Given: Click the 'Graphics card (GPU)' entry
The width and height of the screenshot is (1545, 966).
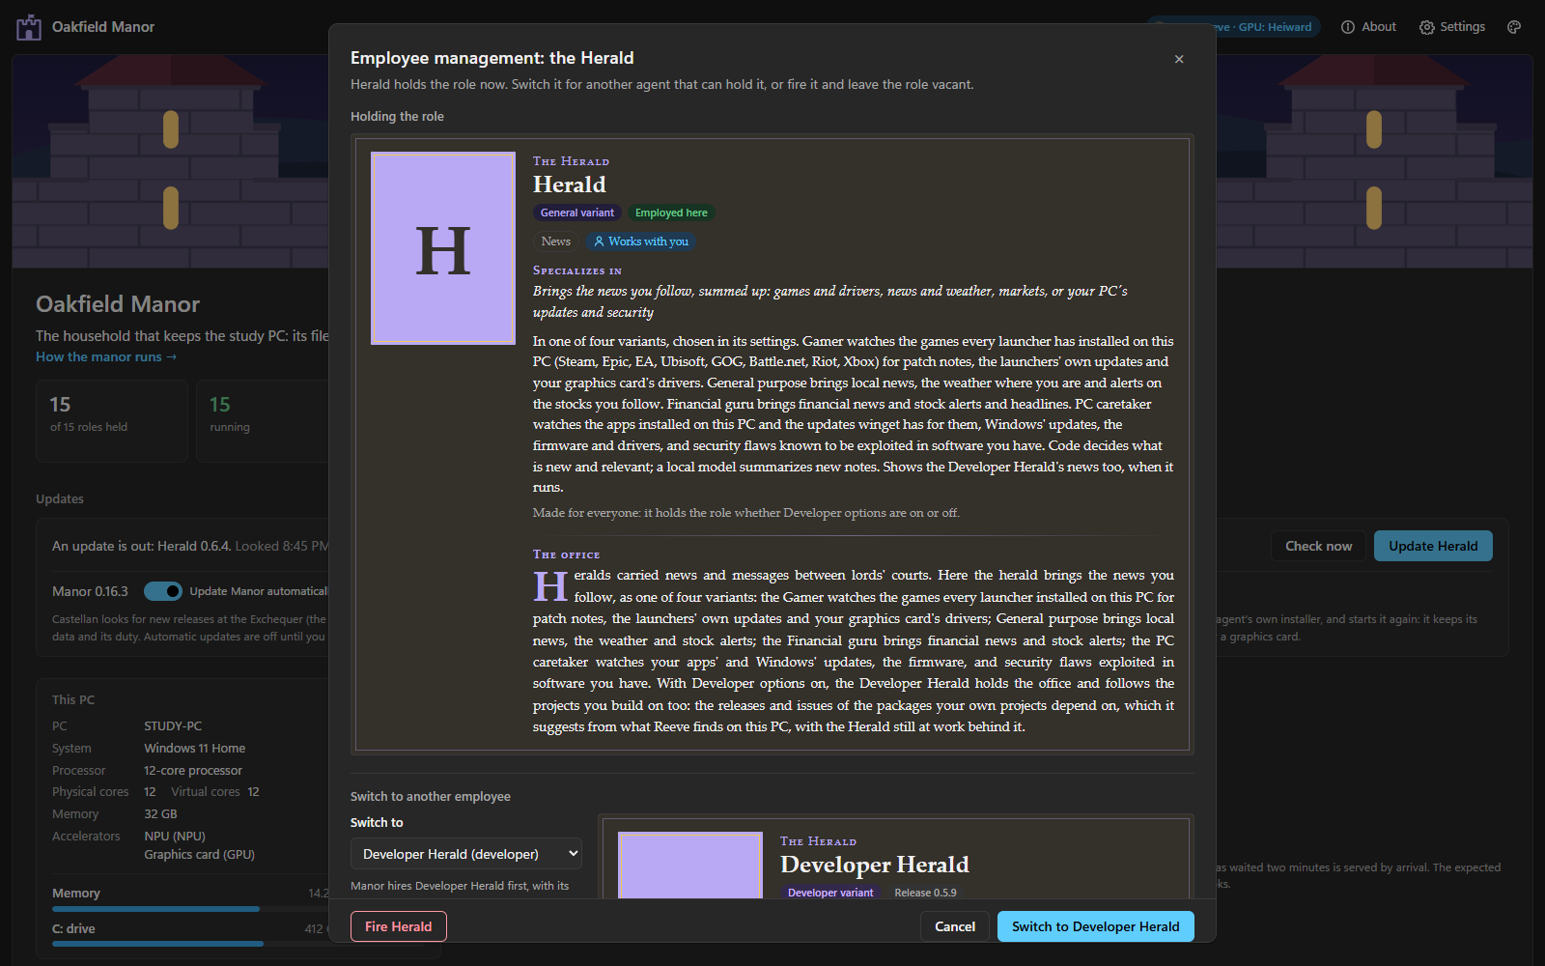Looking at the screenshot, I should coord(200,854).
